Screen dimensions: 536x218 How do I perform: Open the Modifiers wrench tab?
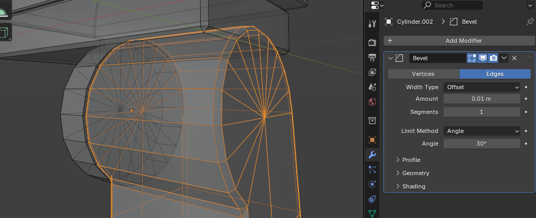click(x=372, y=155)
